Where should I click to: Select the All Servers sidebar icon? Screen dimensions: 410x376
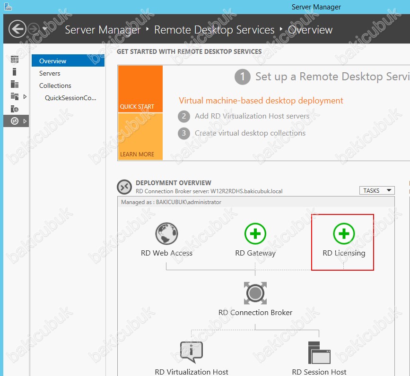click(x=15, y=84)
